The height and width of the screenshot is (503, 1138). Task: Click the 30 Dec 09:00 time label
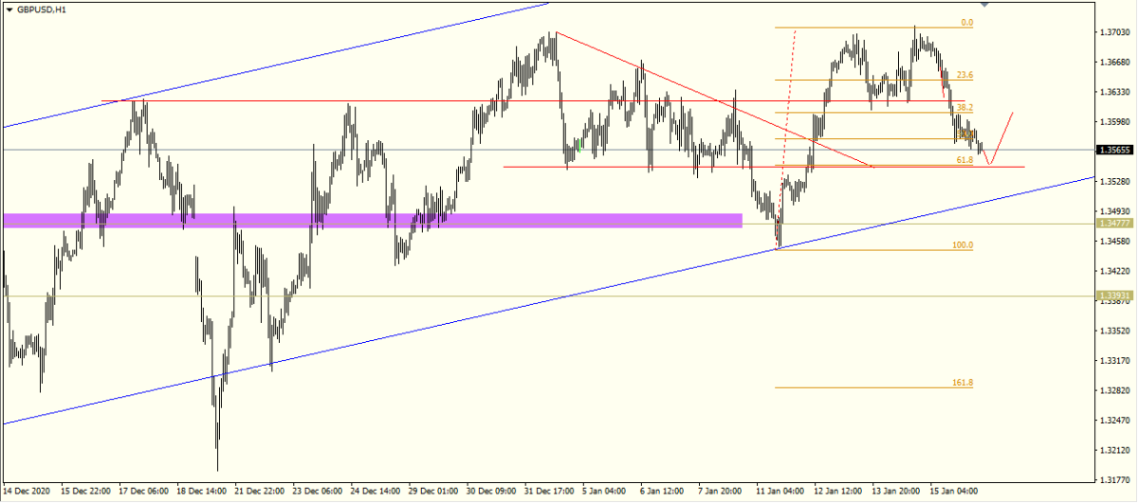[x=491, y=492]
